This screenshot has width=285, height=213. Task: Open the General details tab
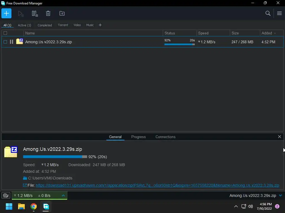pyautogui.click(x=115, y=137)
